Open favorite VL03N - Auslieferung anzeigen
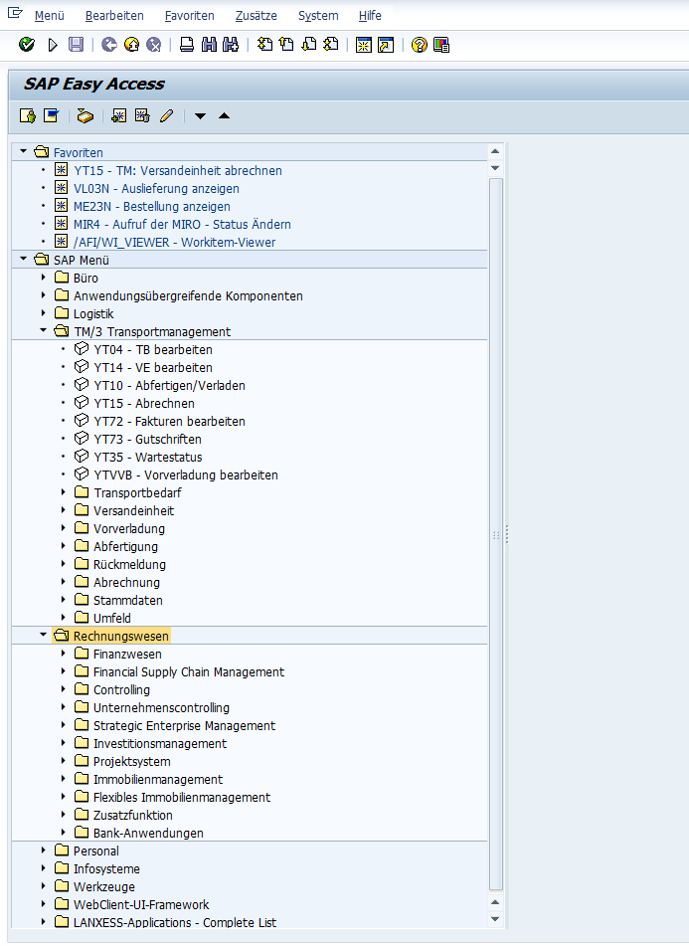 [156, 189]
